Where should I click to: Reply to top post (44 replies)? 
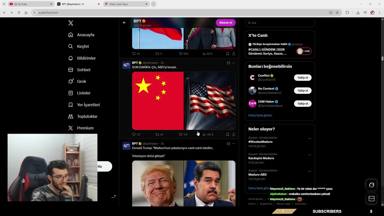[x=136, y=54]
